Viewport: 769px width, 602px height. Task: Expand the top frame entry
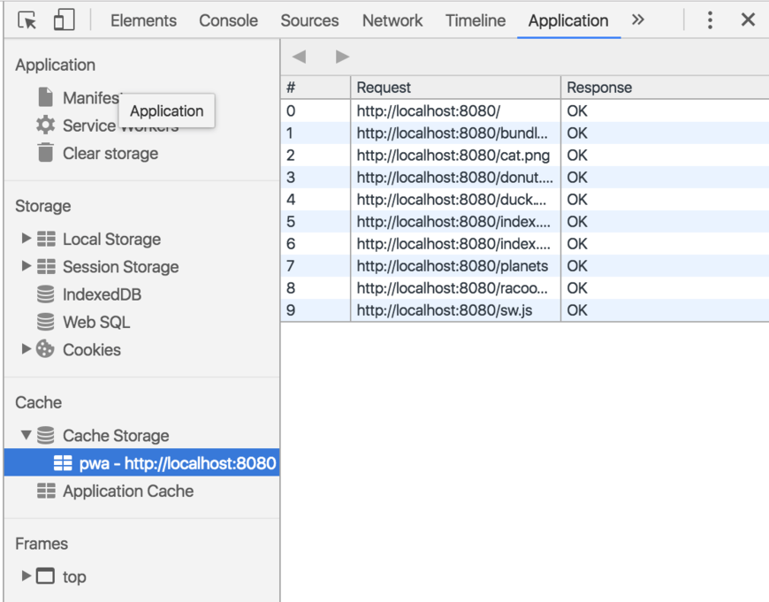tap(27, 576)
